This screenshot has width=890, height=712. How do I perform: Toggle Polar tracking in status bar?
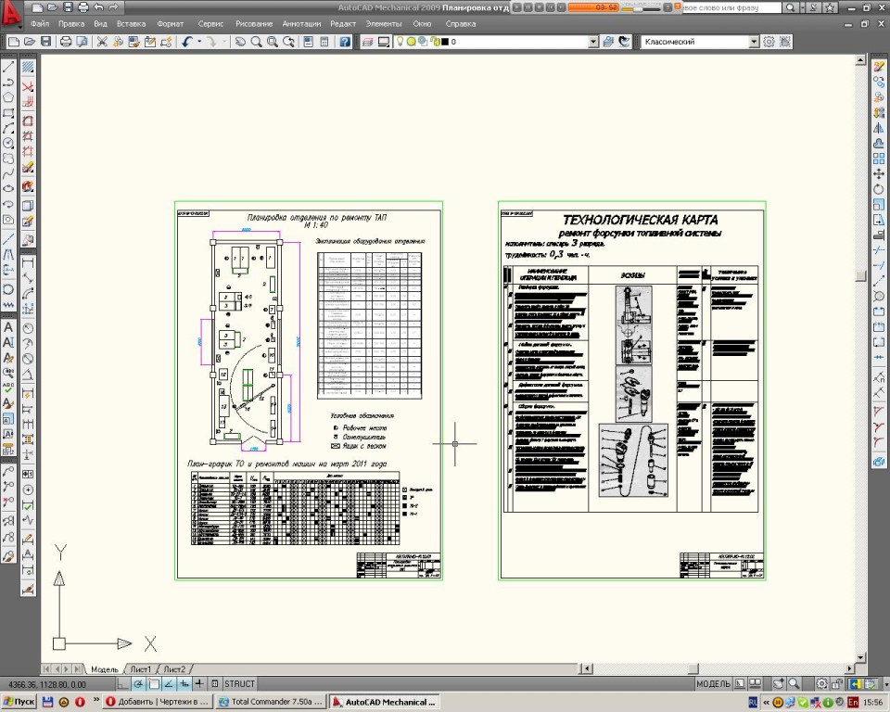click(138, 684)
